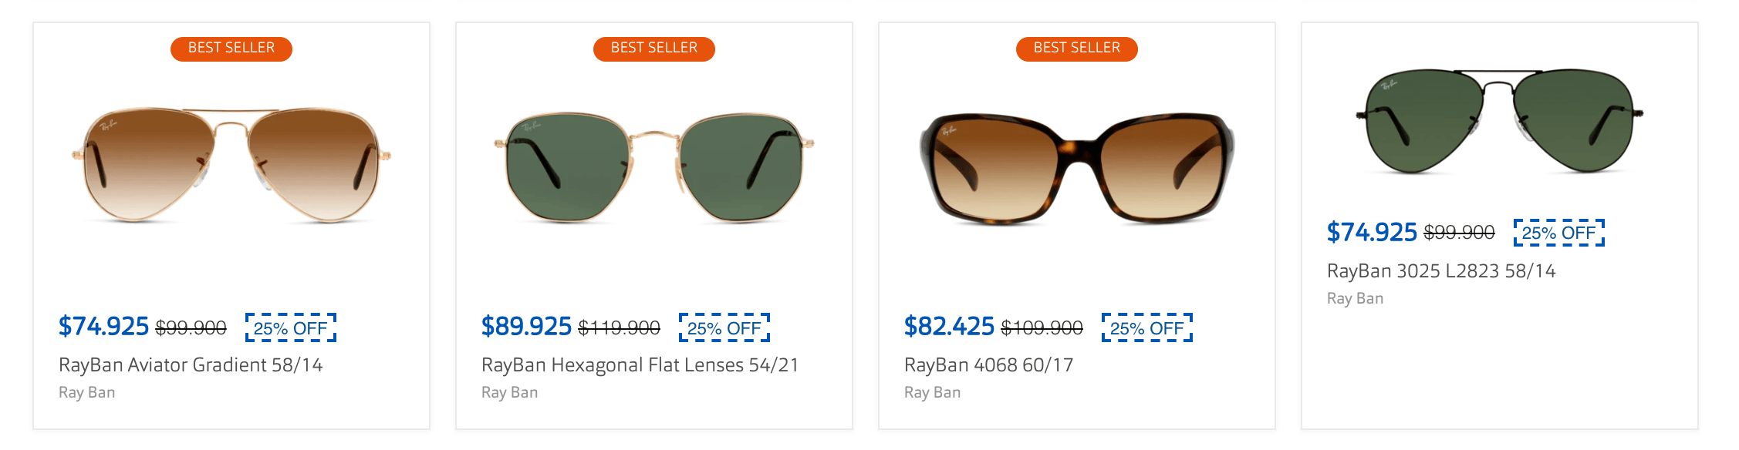
Task: Open the RayBan 3025 L2823 58/14 title link
Action: 1440,270
